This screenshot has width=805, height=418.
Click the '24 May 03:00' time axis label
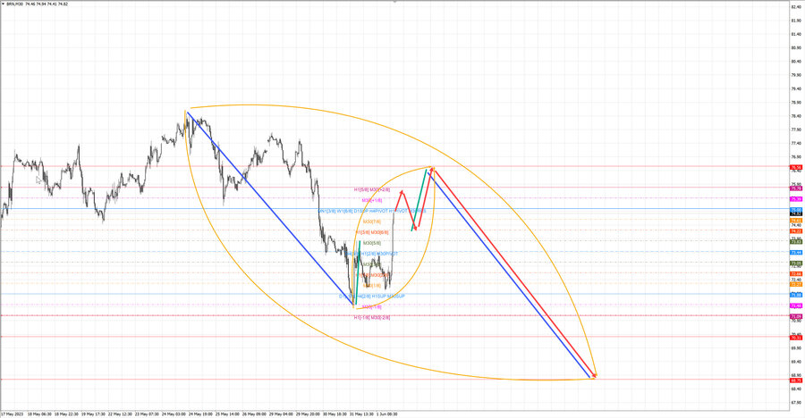pyautogui.click(x=174, y=414)
